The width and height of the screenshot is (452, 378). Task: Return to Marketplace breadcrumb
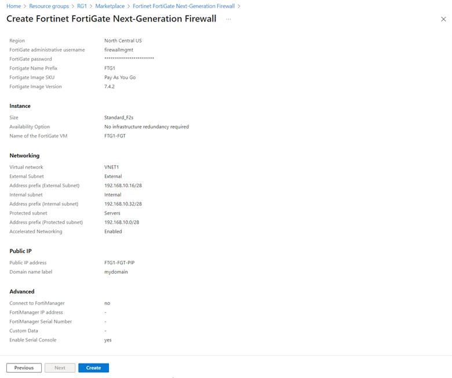110,6
